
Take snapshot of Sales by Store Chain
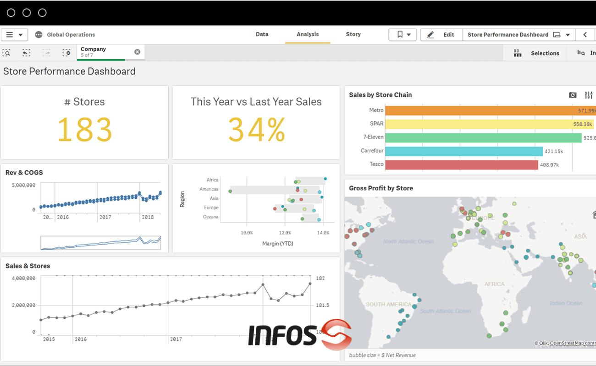pos(573,95)
